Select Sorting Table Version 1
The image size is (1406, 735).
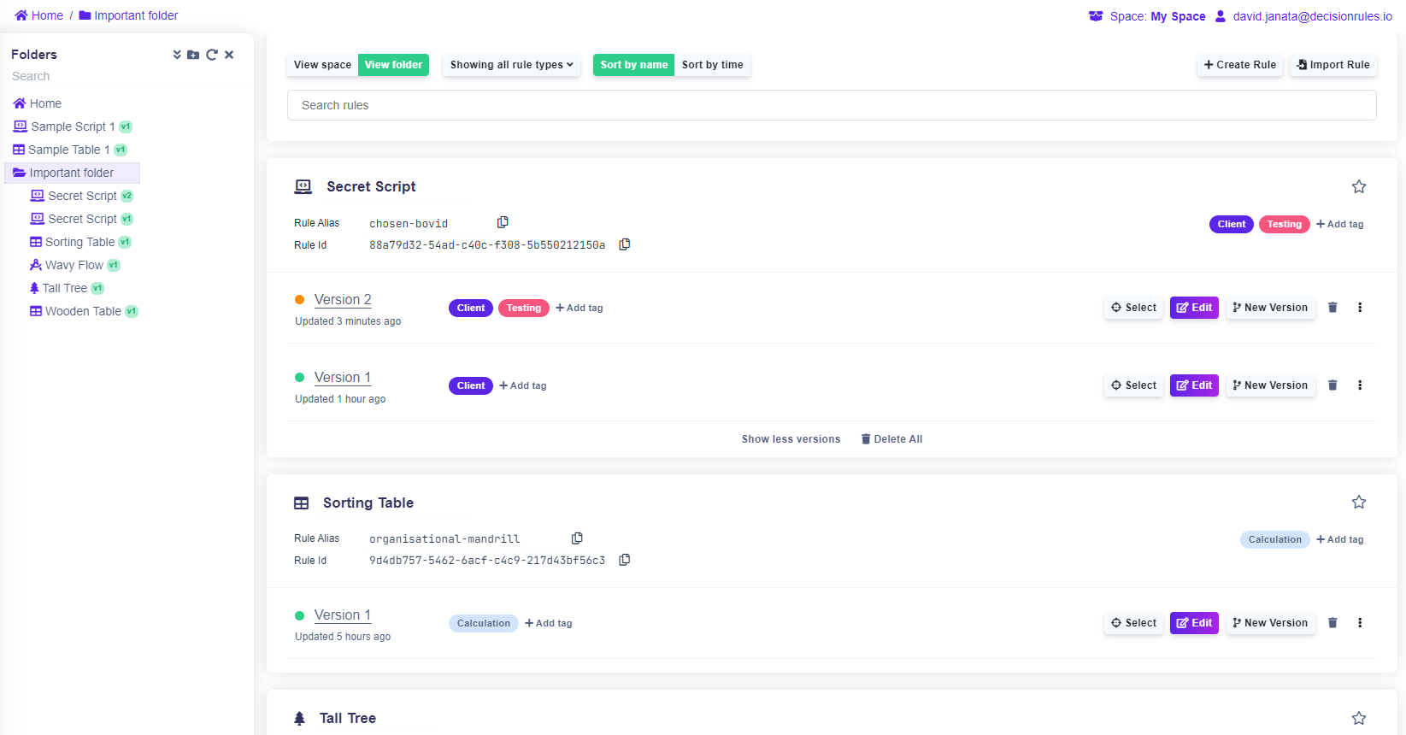(x=1133, y=623)
